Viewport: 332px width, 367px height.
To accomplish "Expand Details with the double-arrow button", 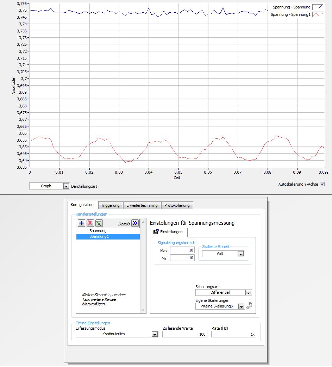I will point(135,223).
